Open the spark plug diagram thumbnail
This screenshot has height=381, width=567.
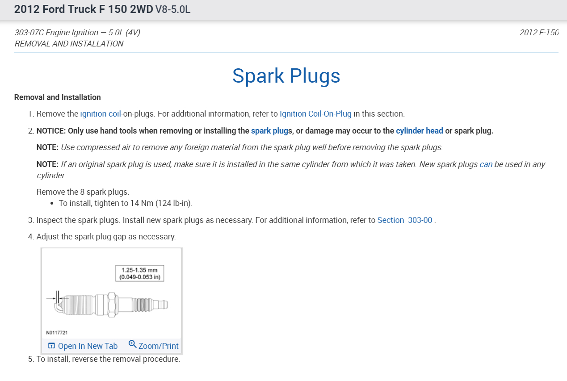(112, 293)
